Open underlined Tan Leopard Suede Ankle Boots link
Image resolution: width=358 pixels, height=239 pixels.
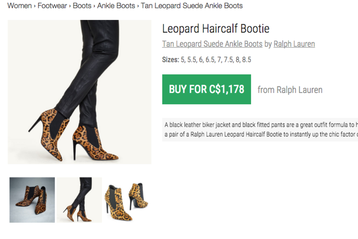pyautogui.click(x=212, y=44)
